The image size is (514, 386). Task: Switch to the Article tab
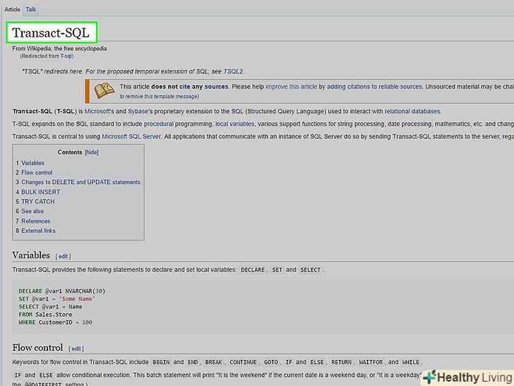click(12, 9)
